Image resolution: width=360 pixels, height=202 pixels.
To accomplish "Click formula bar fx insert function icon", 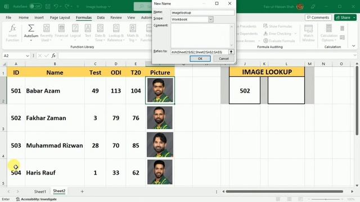I will 53,56.
